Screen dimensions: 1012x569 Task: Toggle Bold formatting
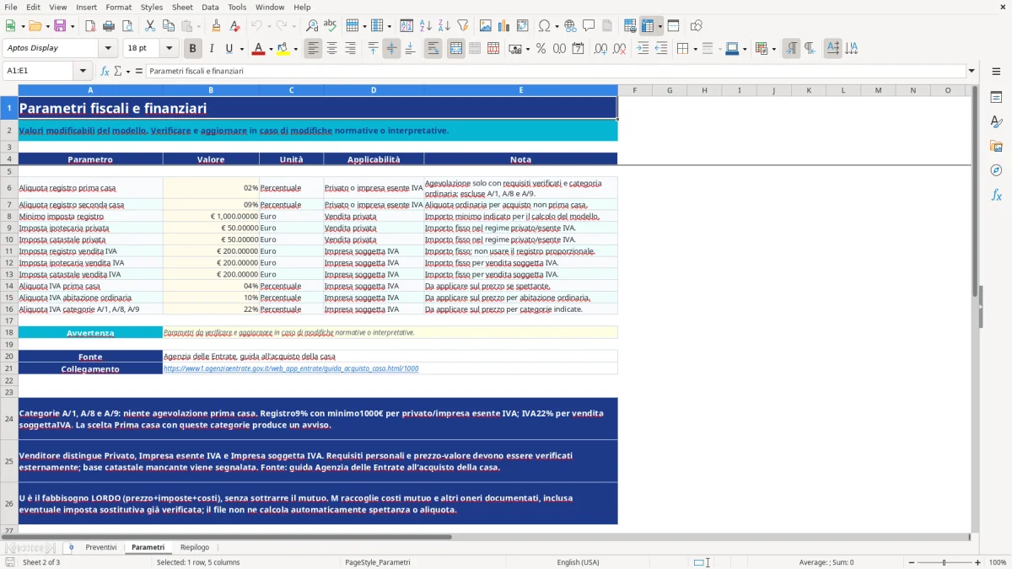192,49
